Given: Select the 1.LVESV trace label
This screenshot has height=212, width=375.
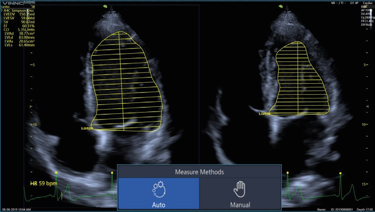Looking at the screenshot, I should point(264,114).
